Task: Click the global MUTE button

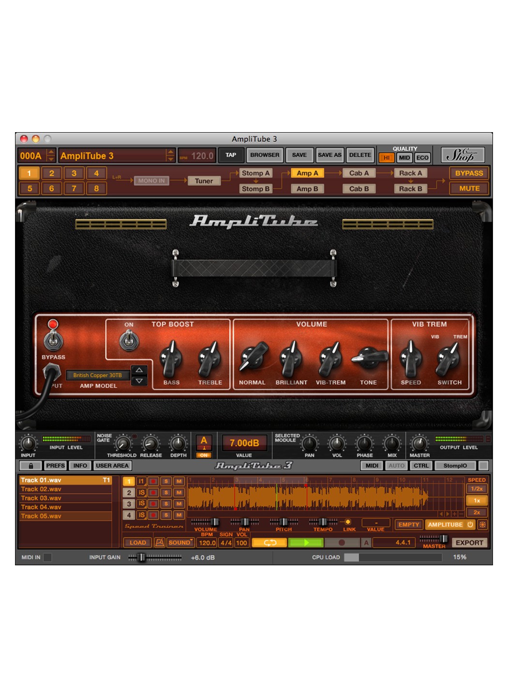Action: tap(469, 188)
